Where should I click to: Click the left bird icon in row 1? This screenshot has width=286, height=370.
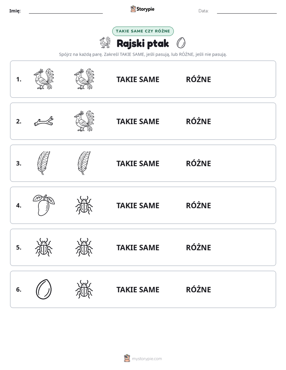(44, 79)
